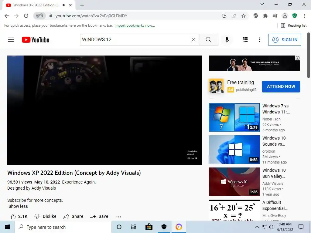The width and height of the screenshot is (311, 233).
Task: Click Show less to collapse description
Action: 18,206
